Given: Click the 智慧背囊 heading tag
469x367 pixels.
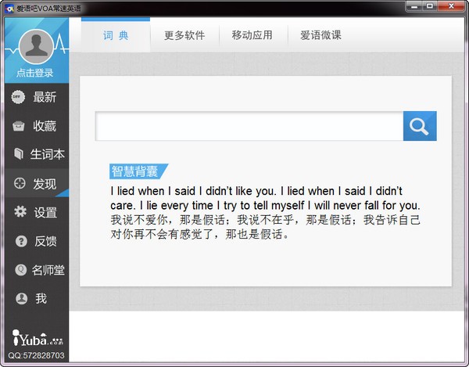Looking at the screenshot, I should (139, 171).
